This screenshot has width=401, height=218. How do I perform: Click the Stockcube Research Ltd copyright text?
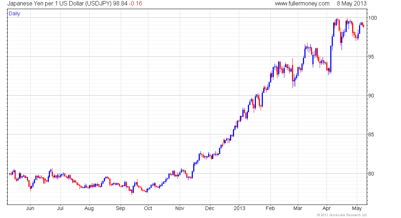(342, 215)
